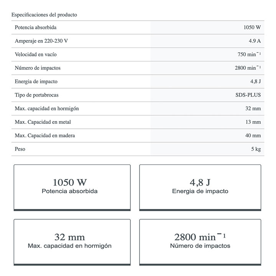The height and width of the screenshot is (276, 276).
Task: Select the "Tipo de portabrocas" row label
Action: coord(37,95)
